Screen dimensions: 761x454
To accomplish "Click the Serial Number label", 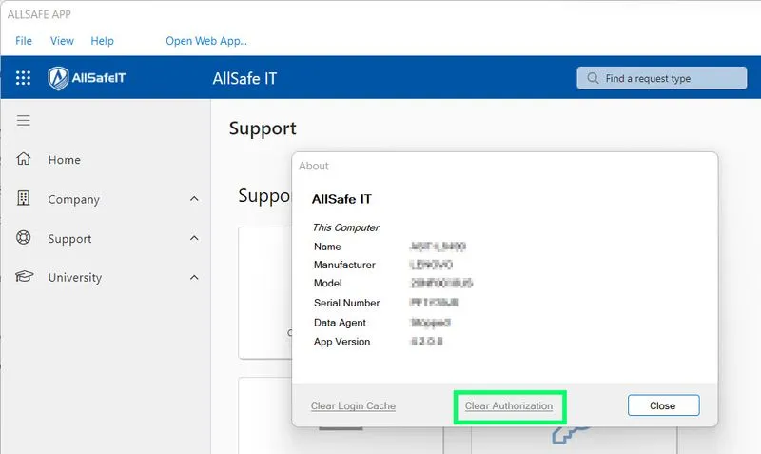I will point(346,303).
